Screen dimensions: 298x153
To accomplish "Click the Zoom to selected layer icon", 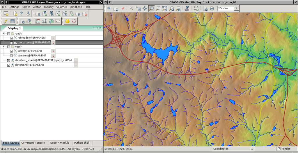I will (165, 8).
